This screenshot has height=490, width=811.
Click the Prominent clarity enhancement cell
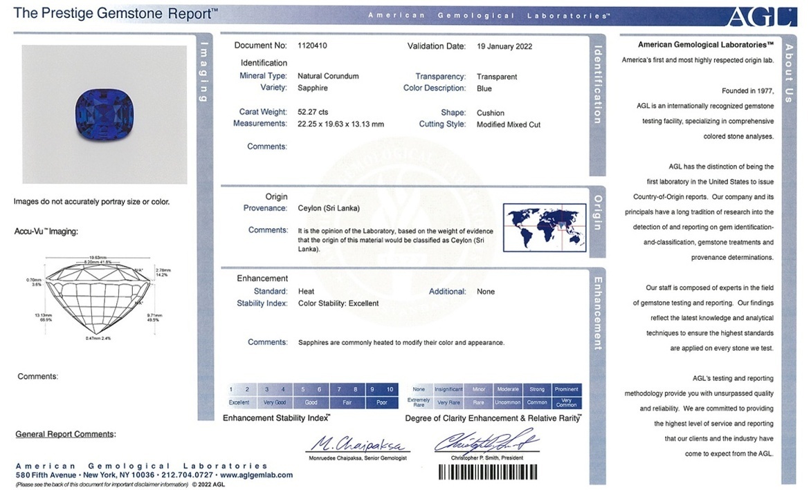(x=566, y=389)
